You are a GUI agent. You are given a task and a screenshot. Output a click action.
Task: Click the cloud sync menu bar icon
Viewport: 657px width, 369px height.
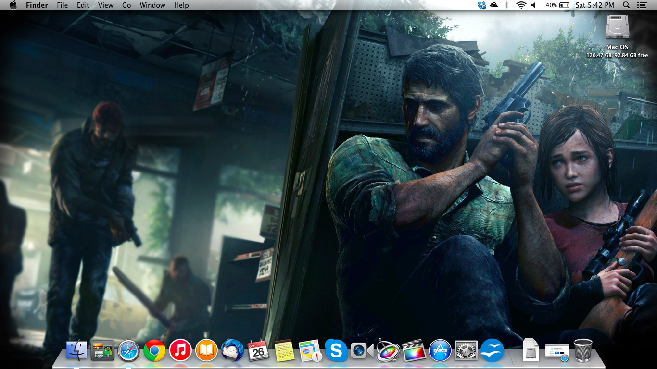pyautogui.click(x=494, y=5)
